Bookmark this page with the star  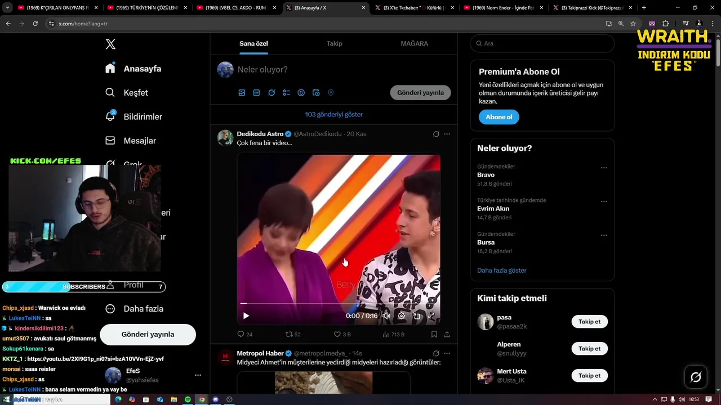(x=633, y=24)
